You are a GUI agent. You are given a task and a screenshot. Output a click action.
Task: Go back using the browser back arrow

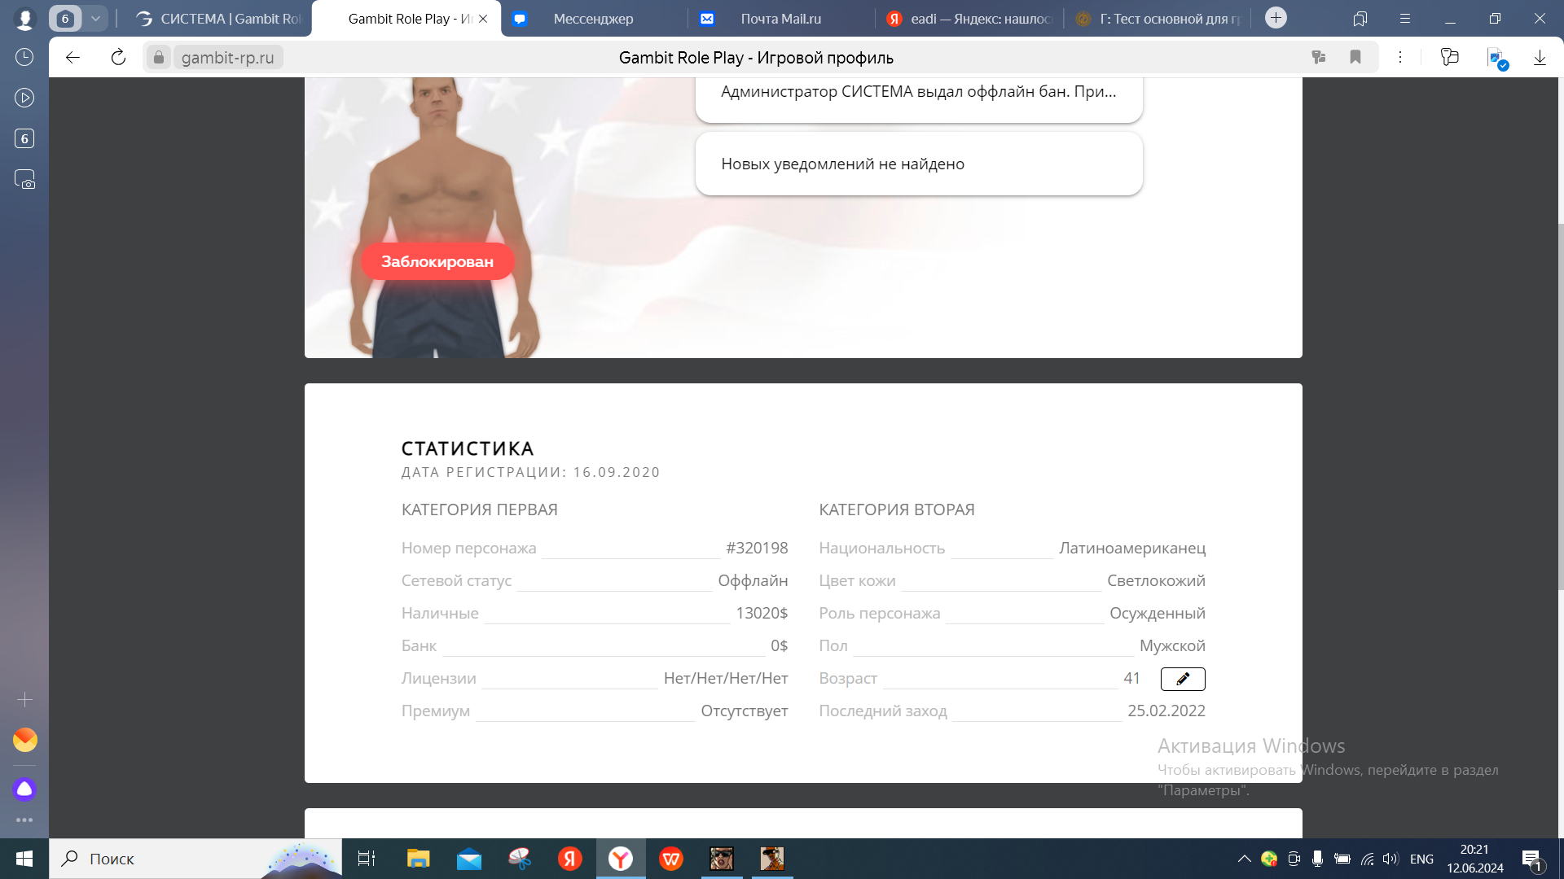tap(72, 57)
